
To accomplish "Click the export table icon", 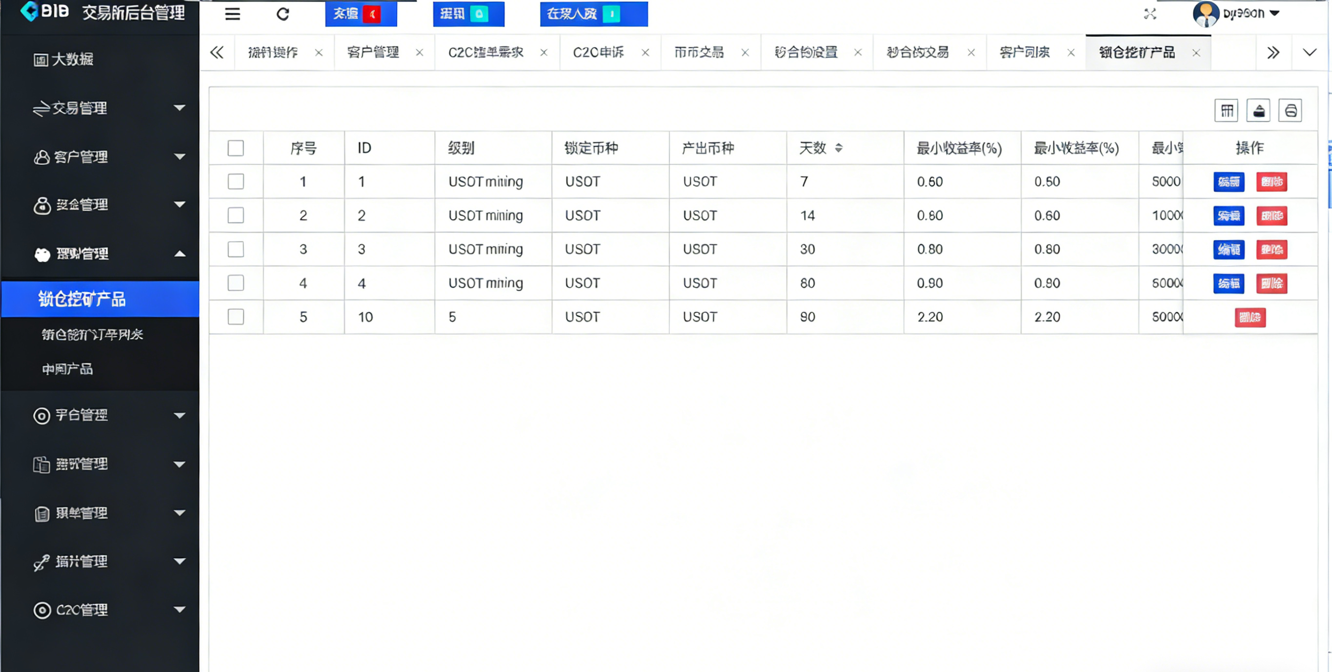I will [x=1258, y=111].
